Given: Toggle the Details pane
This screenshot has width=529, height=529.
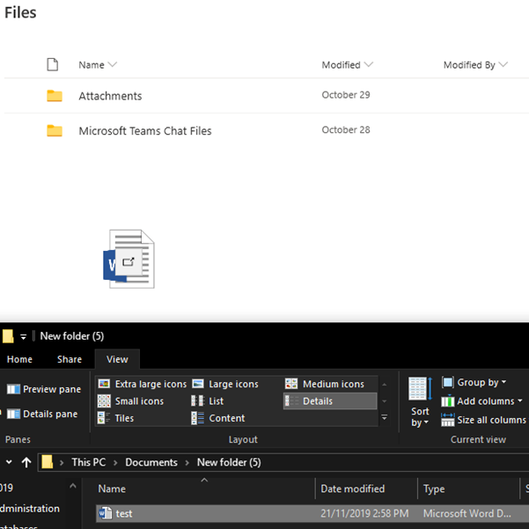Looking at the screenshot, I should [42, 414].
